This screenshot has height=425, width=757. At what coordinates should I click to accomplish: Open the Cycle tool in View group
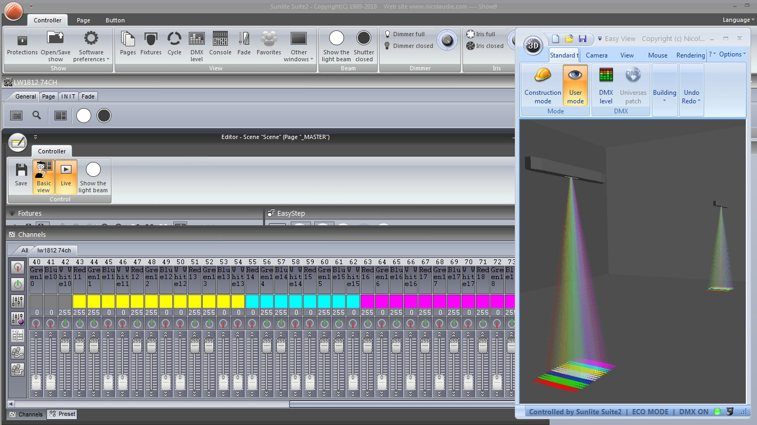[174, 44]
